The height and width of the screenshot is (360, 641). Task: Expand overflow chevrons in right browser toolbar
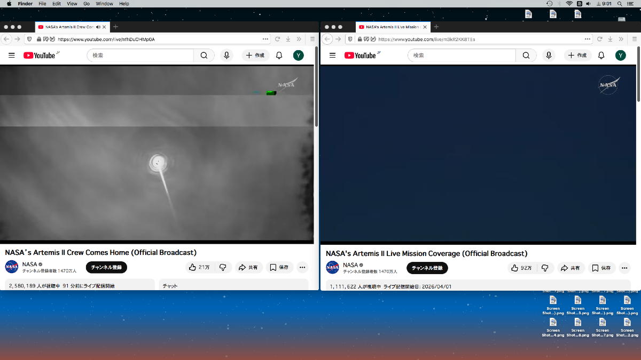621,39
